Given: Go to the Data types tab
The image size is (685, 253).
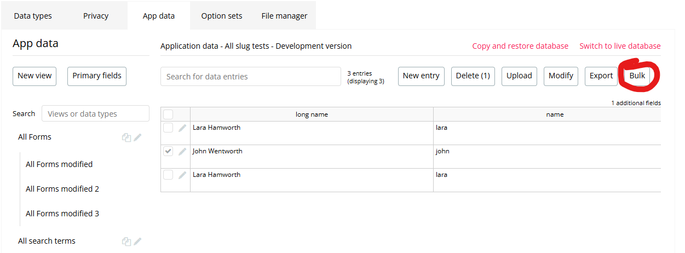Looking at the screenshot, I should (33, 16).
